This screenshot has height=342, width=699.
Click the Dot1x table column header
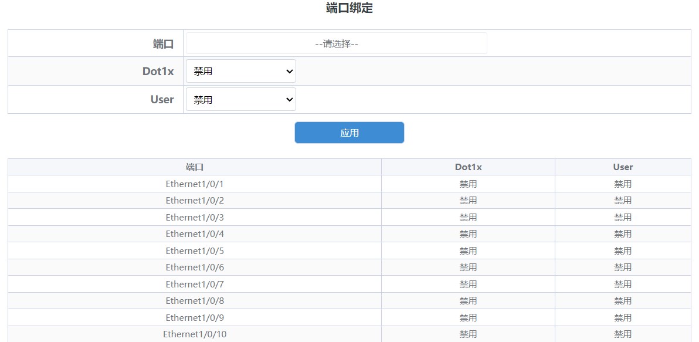pyautogui.click(x=468, y=167)
